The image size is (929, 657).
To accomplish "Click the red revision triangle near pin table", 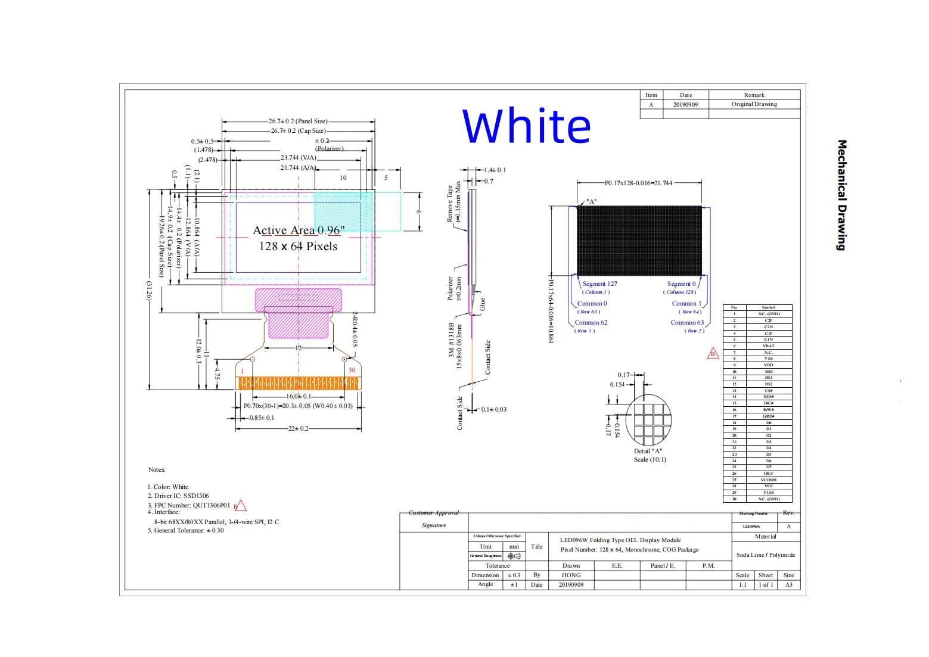I will coord(713,353).
